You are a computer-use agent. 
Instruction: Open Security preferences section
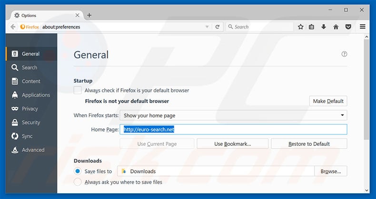tap(31, 123)
